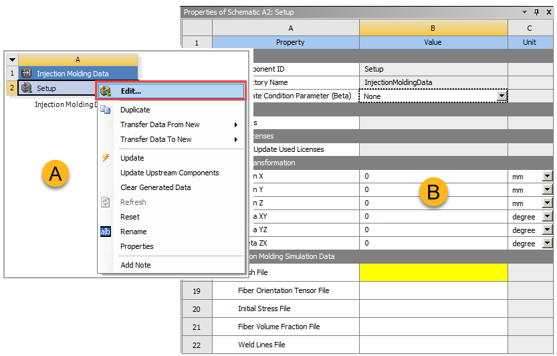This screenshot has height=356, width=557.
Task: Click the Fiber Volume Fraction File label
Action: click(279, 327)
